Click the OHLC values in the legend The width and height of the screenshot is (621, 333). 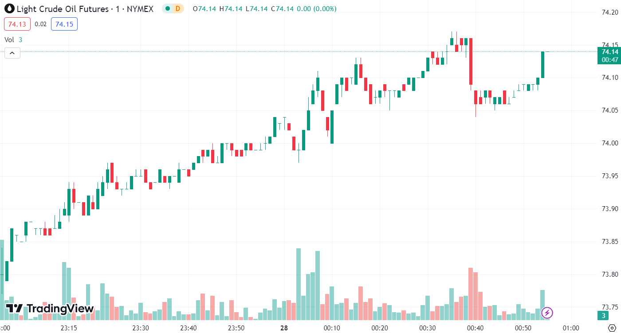pyautogui.click(x=264, y=8)
